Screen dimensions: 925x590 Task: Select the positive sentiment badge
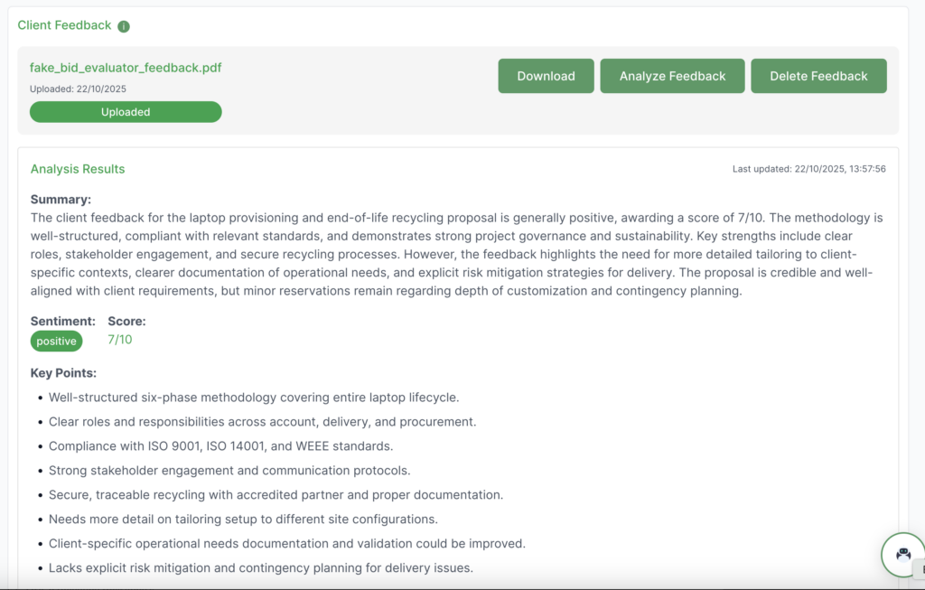pyautogui.click(x=56, y=341)
